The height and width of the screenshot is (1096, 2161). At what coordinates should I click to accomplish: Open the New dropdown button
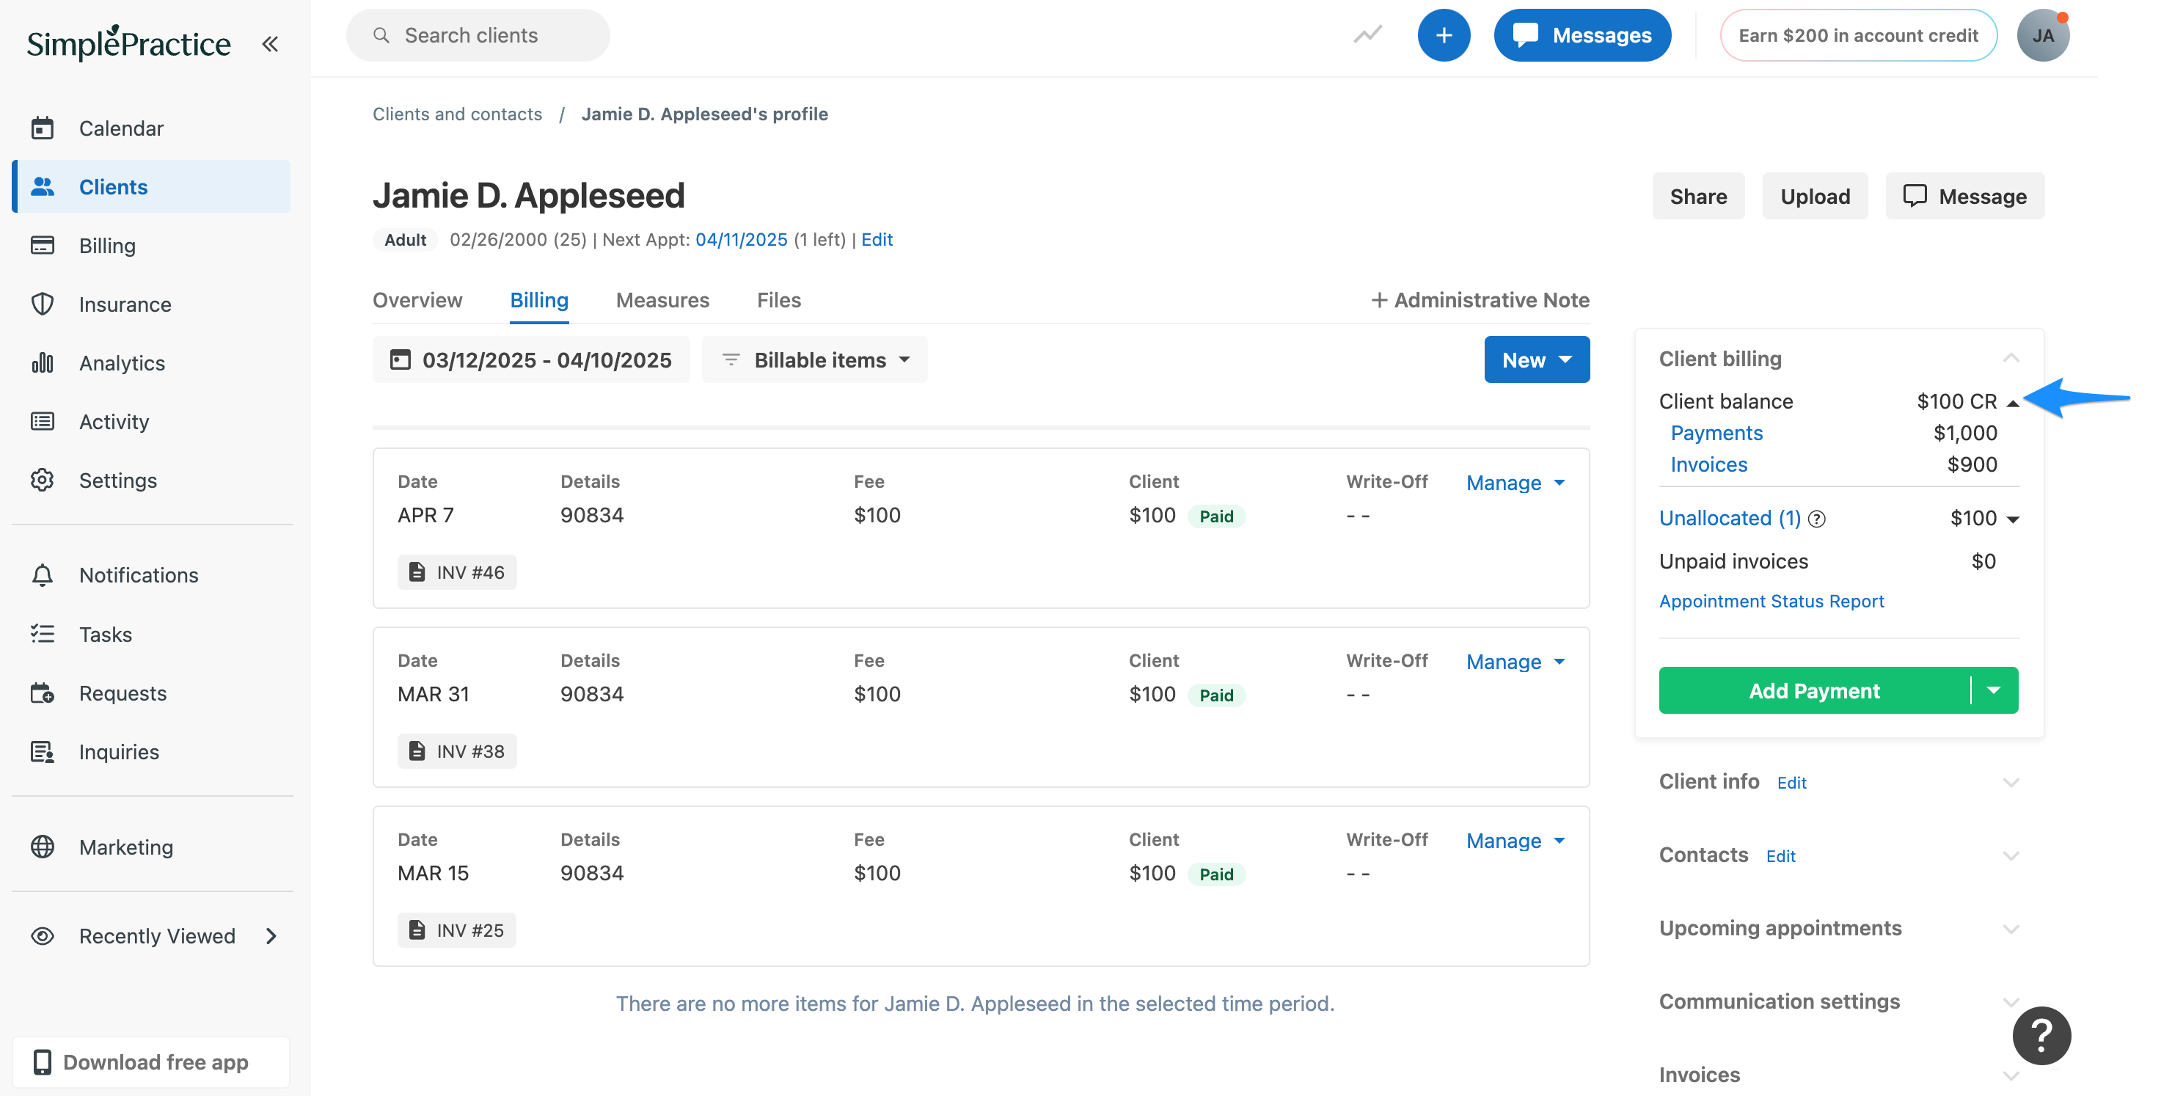coord(1537,360)
